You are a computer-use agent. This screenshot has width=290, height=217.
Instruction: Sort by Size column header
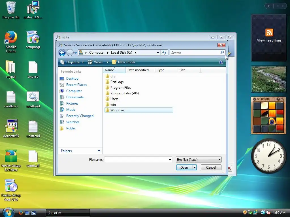(189, 70)
